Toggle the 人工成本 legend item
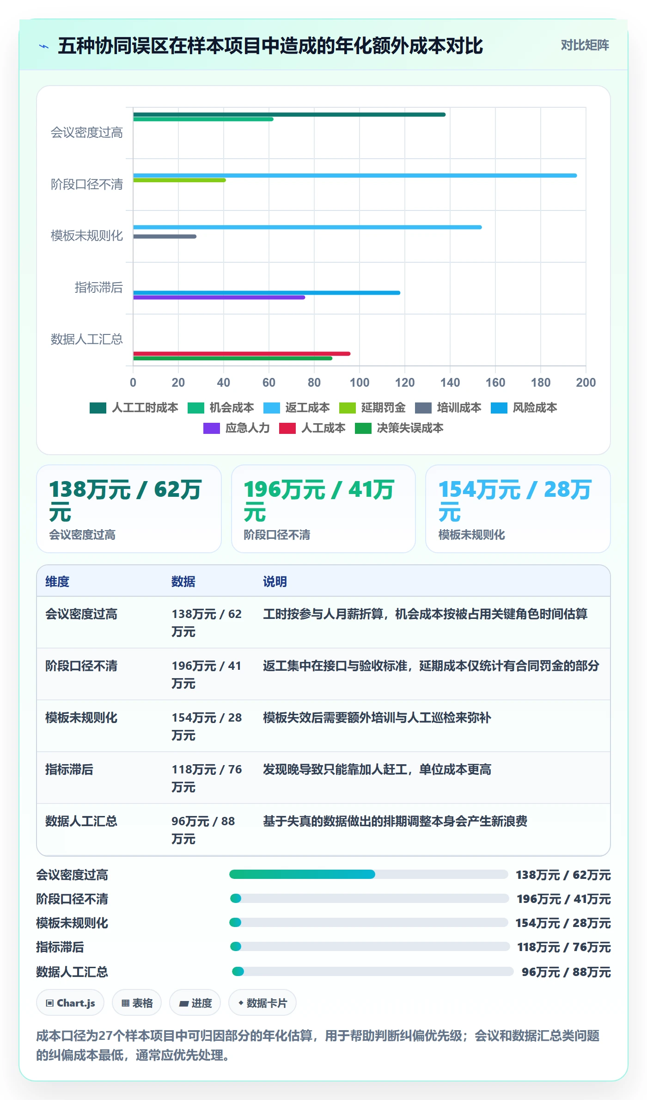 tap(312, 428)
